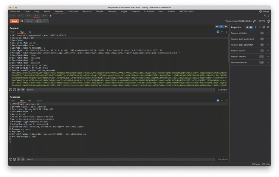Close Repeater tab 3
This screenshot has width=279, height=177.
[x=29, y=16]
